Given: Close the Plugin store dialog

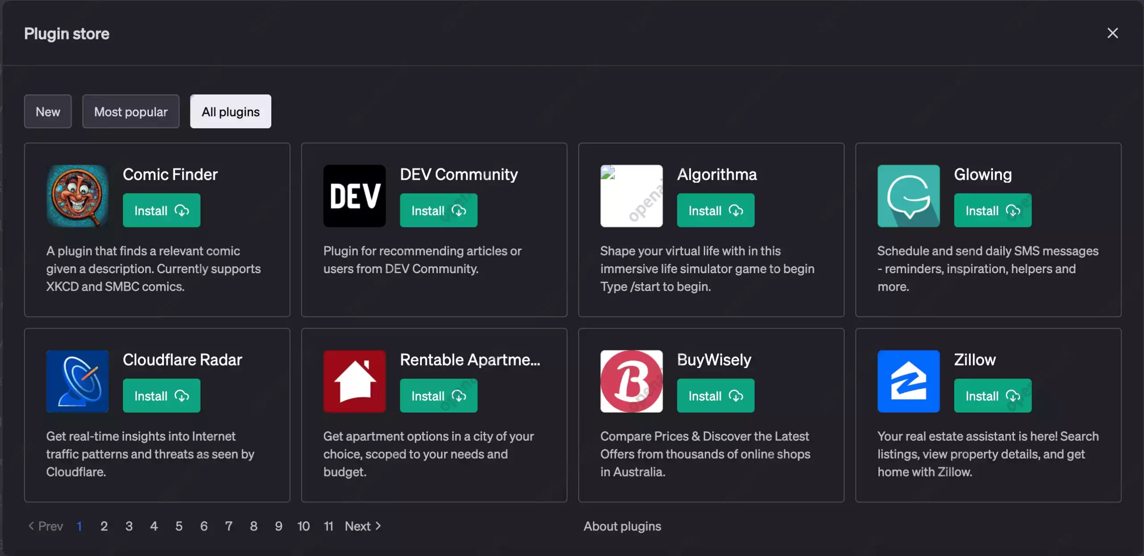Looking at the screenshot, I should pos(1113,33).
